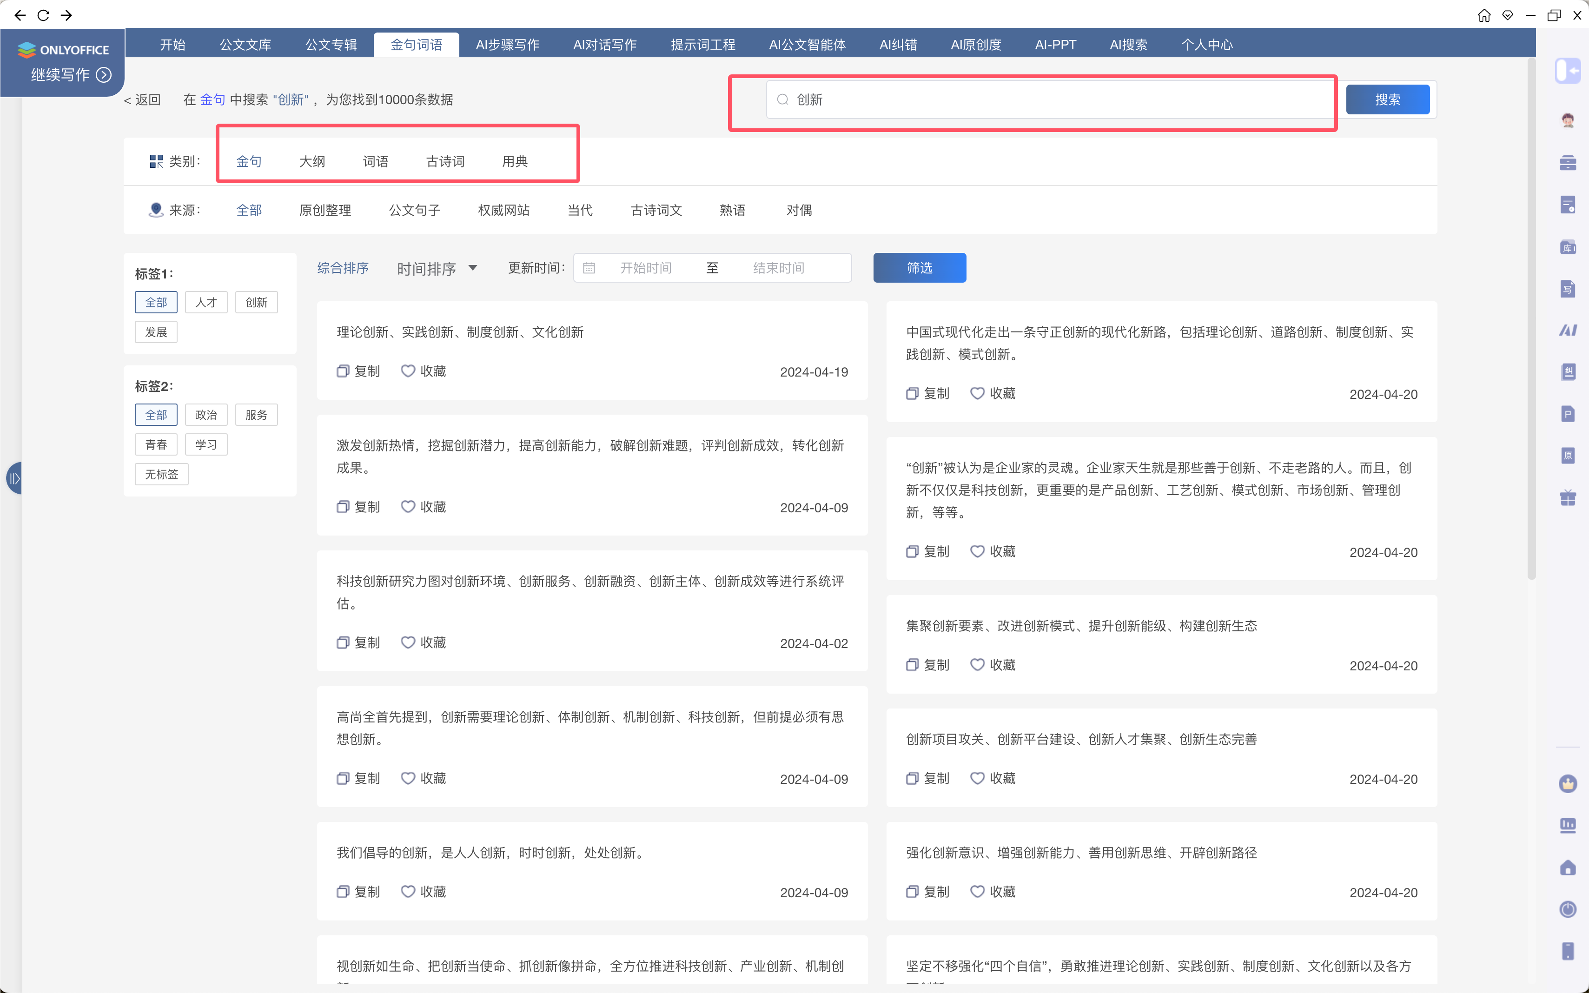This screenshot has width=1589, height=993.
Task: Open the 原 originality sidebar icon
Action: point(1567,455)
